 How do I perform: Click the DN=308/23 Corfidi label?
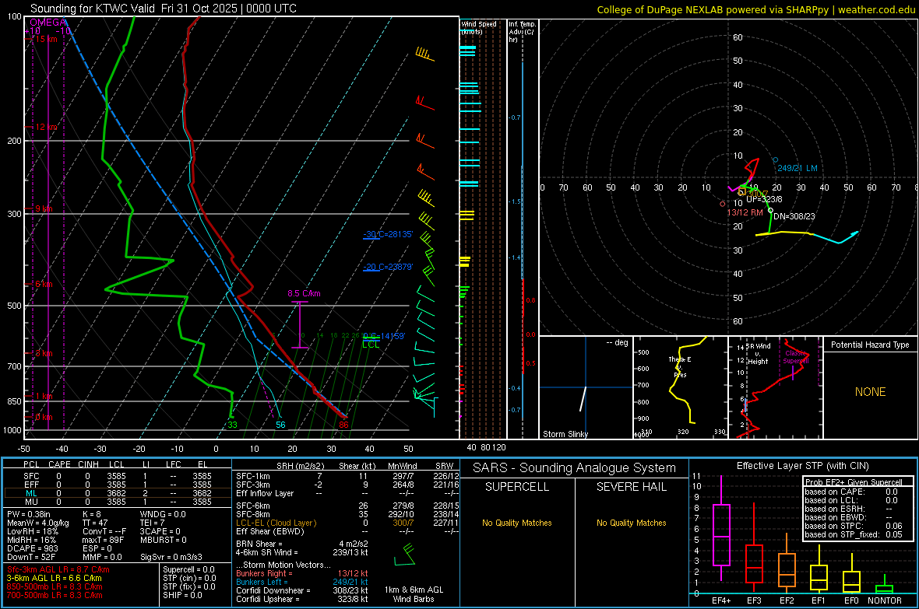pyautogui.click(x=794, y=216)
